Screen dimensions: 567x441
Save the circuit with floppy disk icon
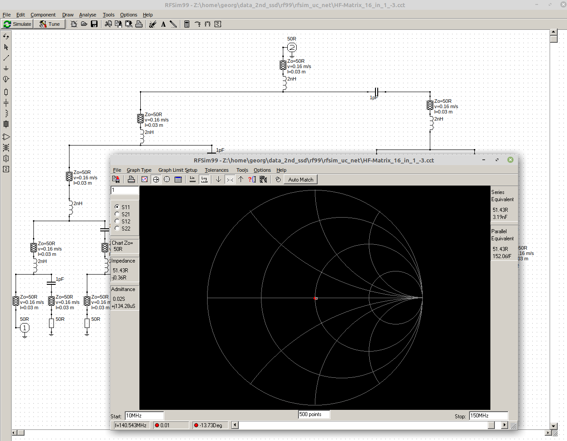click(94, 24)
